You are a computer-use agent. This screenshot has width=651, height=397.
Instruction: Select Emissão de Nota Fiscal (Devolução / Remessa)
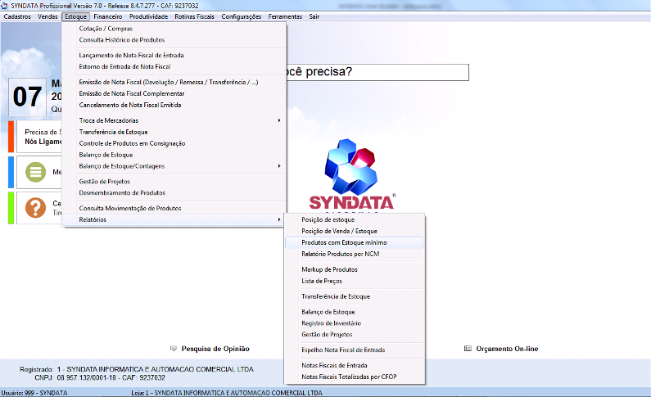(x=174, y=82)
